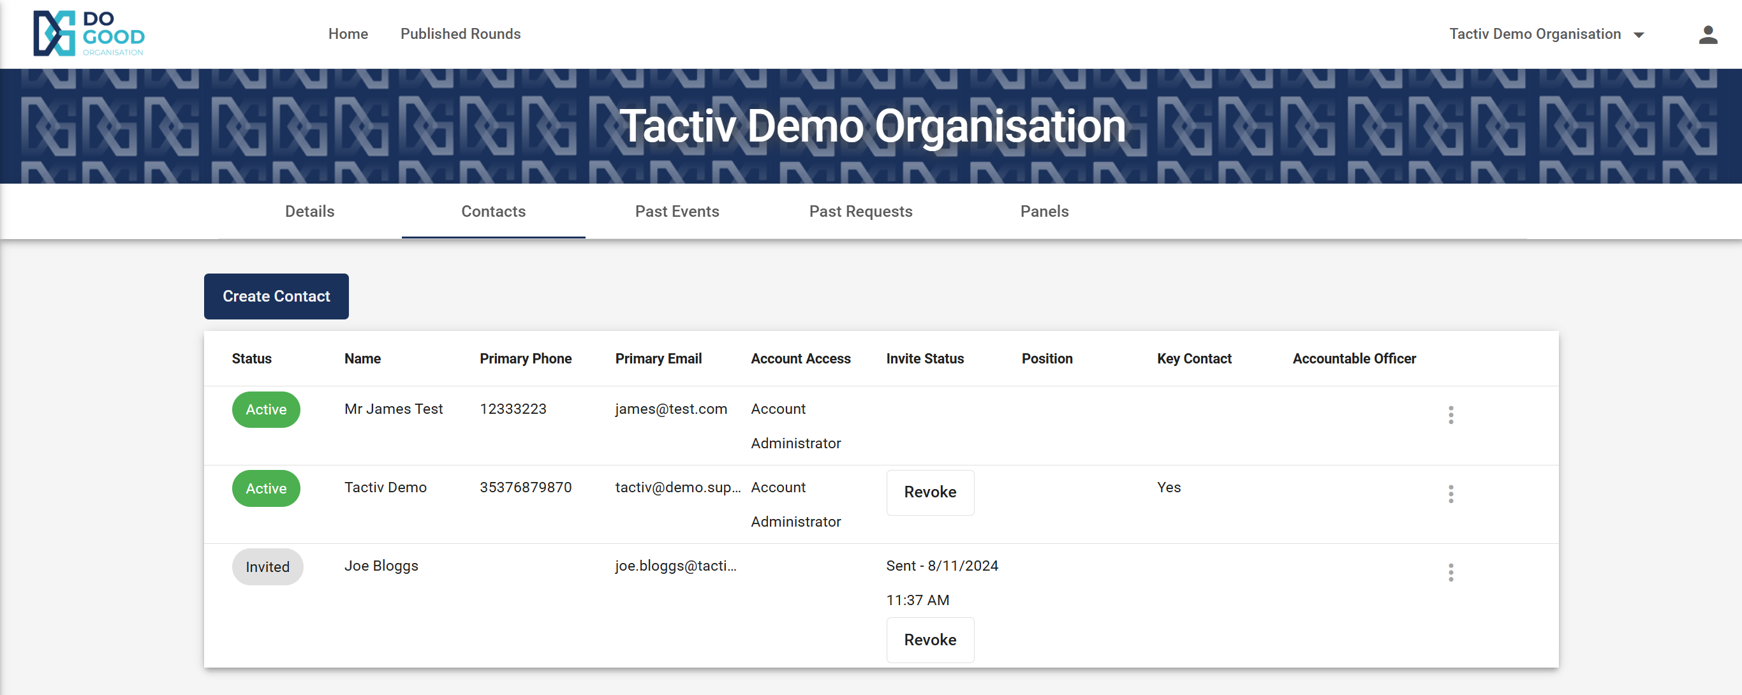Click the Status column header

[x=251, y=358]
